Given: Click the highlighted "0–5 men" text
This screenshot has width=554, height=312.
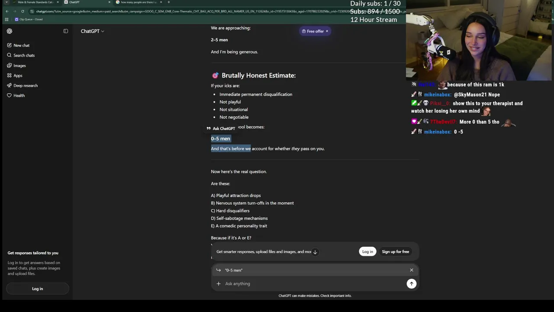Looking at the screenshot, I should (220, 139).
